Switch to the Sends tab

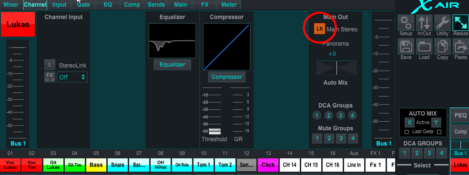156,5
